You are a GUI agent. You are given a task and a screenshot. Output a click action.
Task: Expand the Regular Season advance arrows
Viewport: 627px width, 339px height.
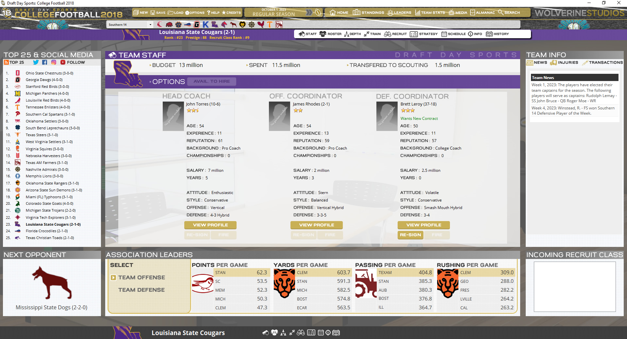[308, 12]
